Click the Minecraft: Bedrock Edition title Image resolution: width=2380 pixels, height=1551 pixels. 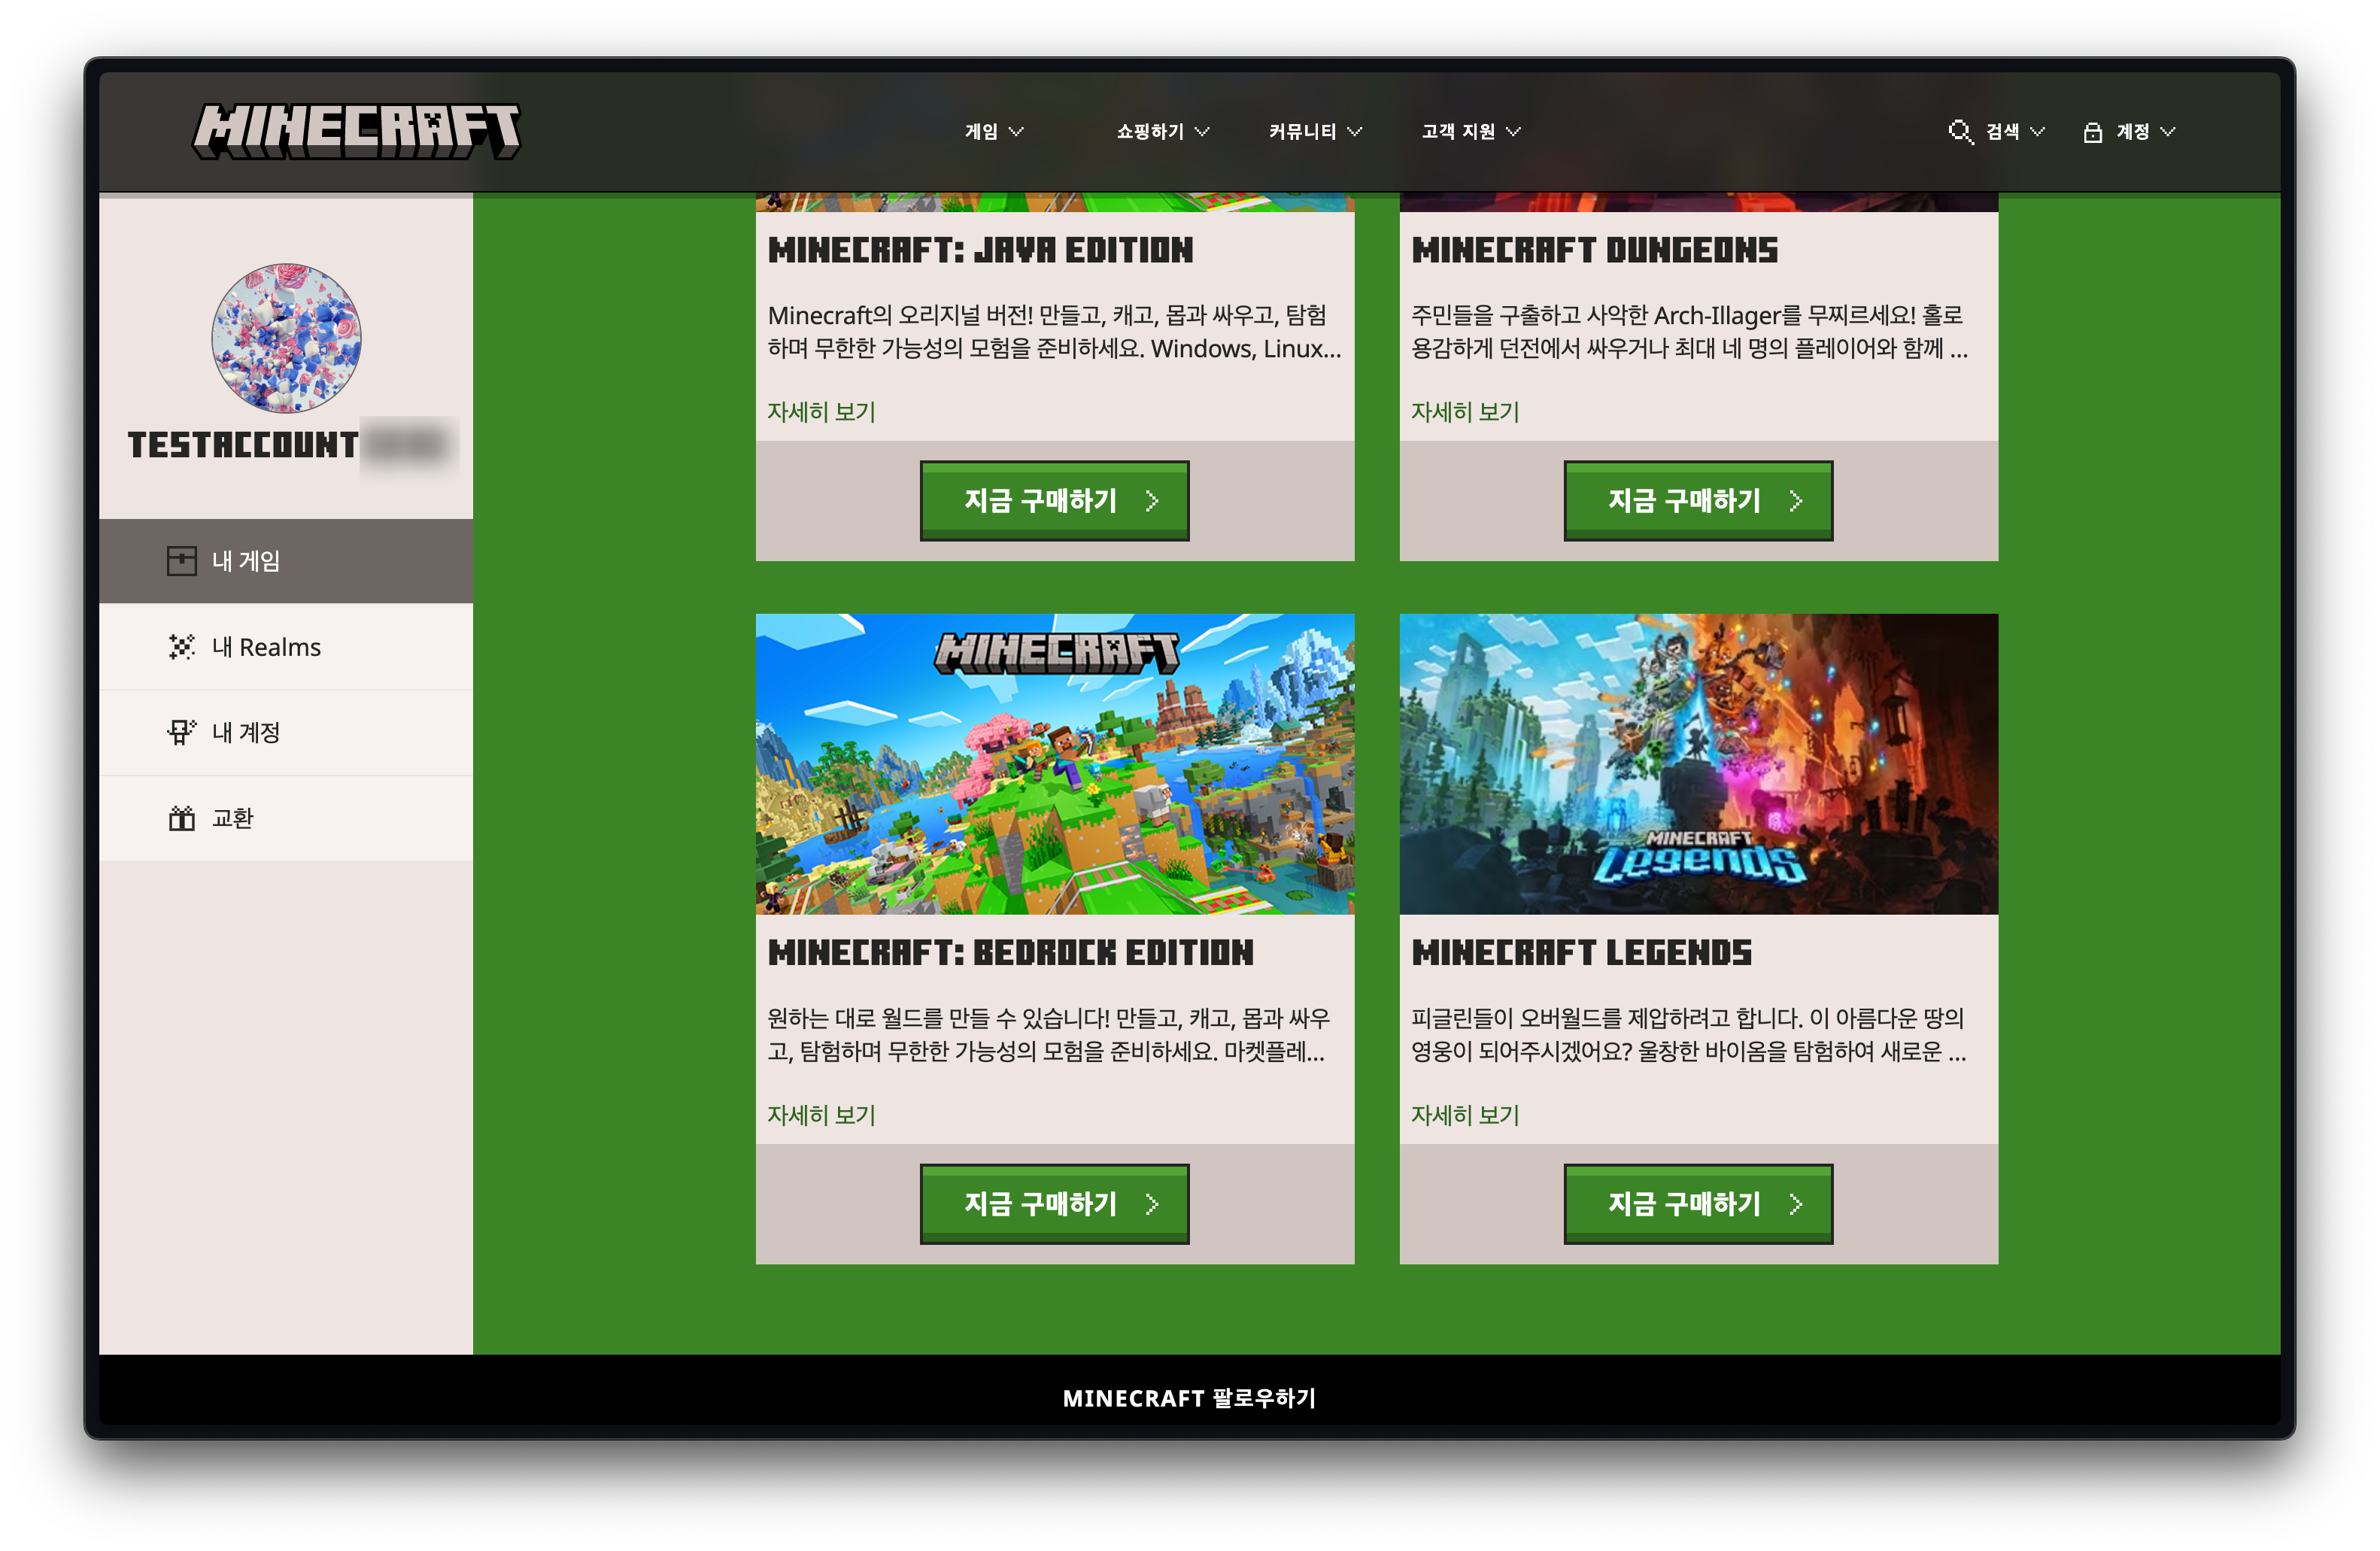[1010, 953]
